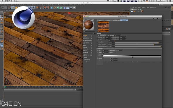
Task: Select the Model mode cube icon
Action: click(x=2, y=16)
